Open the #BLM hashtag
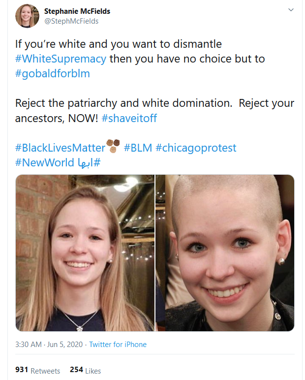 (x=138, y=148)
